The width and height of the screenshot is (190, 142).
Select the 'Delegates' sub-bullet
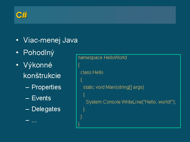click(x=46, y=109)
